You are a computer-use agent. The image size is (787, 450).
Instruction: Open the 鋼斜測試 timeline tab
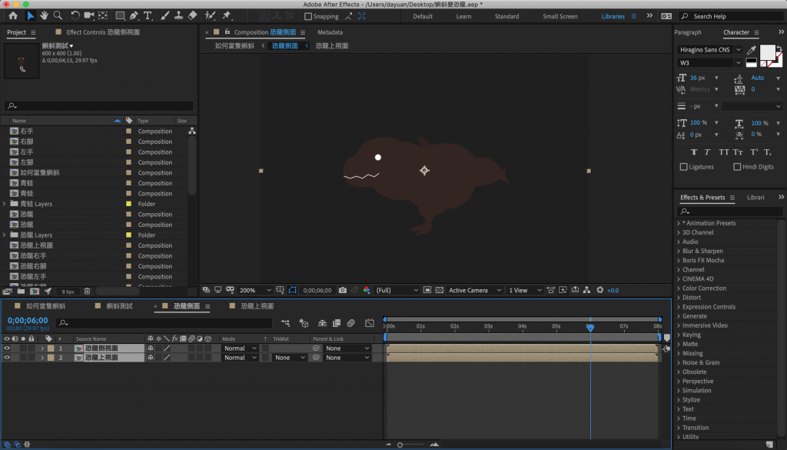[118, 305]
